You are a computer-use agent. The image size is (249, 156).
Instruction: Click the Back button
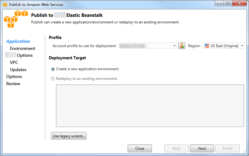click(x=176, y=149)
